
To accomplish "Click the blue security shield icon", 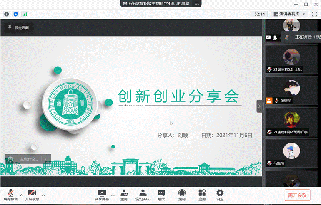I will pos(16,14).
